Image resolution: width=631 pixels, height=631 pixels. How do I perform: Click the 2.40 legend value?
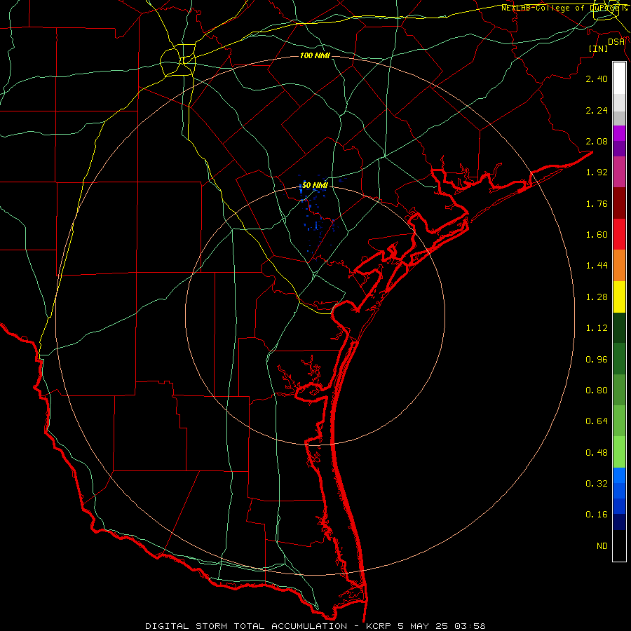[x=597, y=79]
